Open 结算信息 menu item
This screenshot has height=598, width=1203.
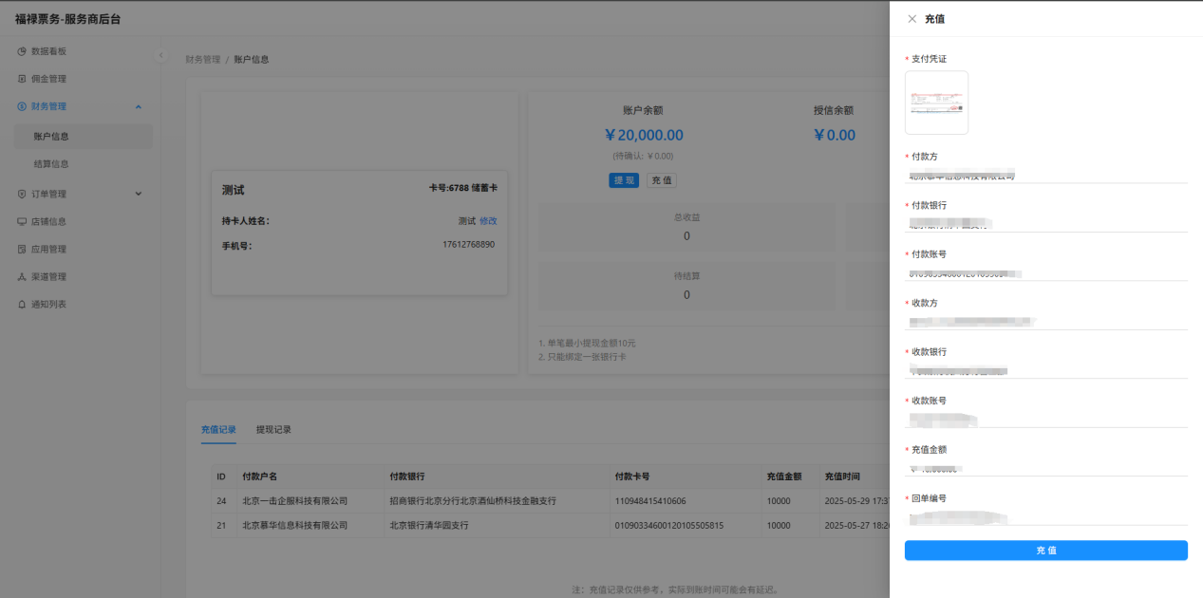click(51, 163)
